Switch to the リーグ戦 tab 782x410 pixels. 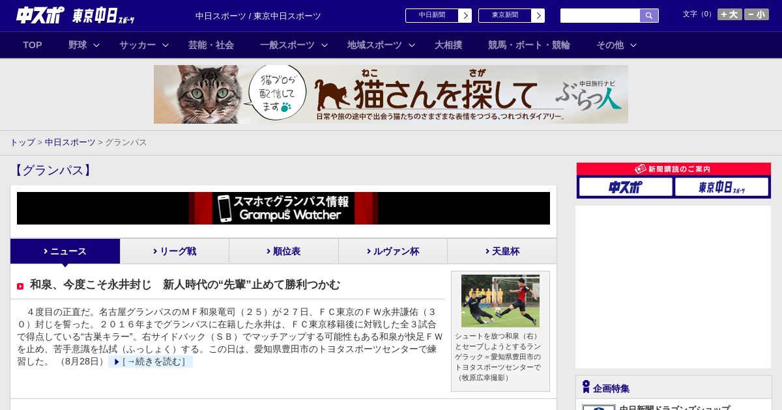[175, 251]
